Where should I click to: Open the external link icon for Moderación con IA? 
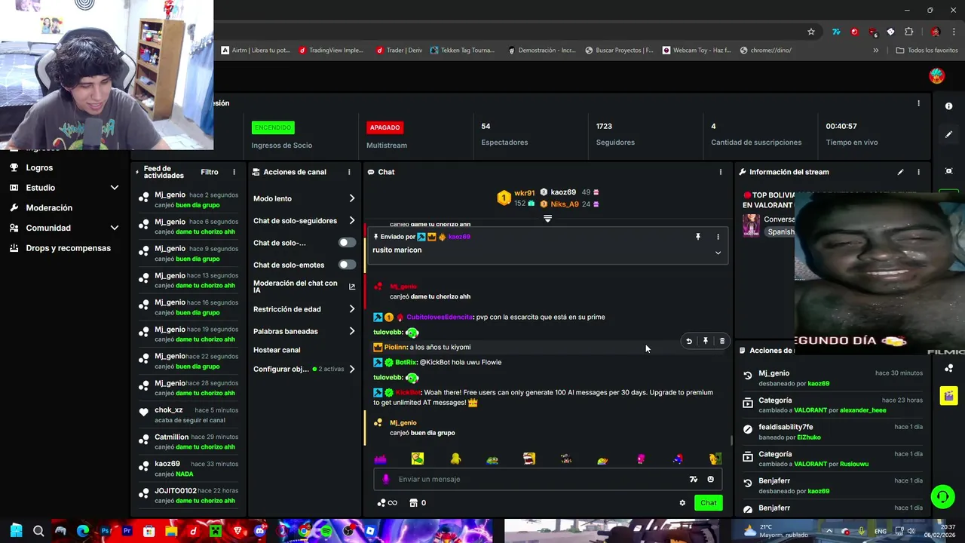click(351, 287)
